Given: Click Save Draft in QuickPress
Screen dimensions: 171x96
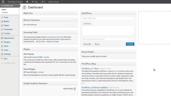Looking at the screenshot, I should click(87, 44).
